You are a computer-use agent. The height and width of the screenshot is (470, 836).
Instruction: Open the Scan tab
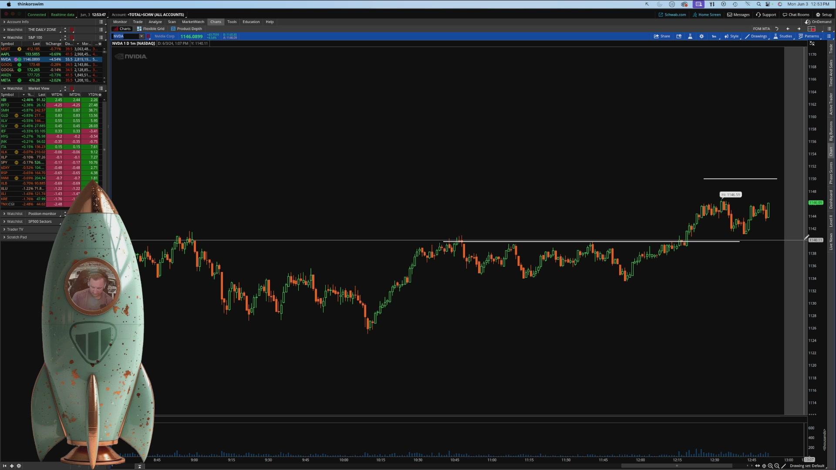(x=172, y=22)
